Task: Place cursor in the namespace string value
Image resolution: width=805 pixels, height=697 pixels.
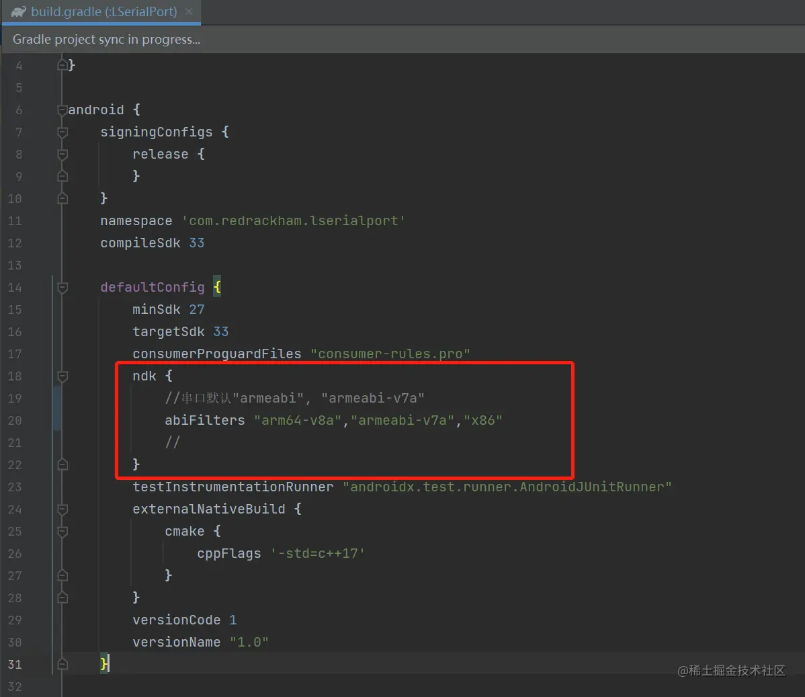Action: pos(294,220)
